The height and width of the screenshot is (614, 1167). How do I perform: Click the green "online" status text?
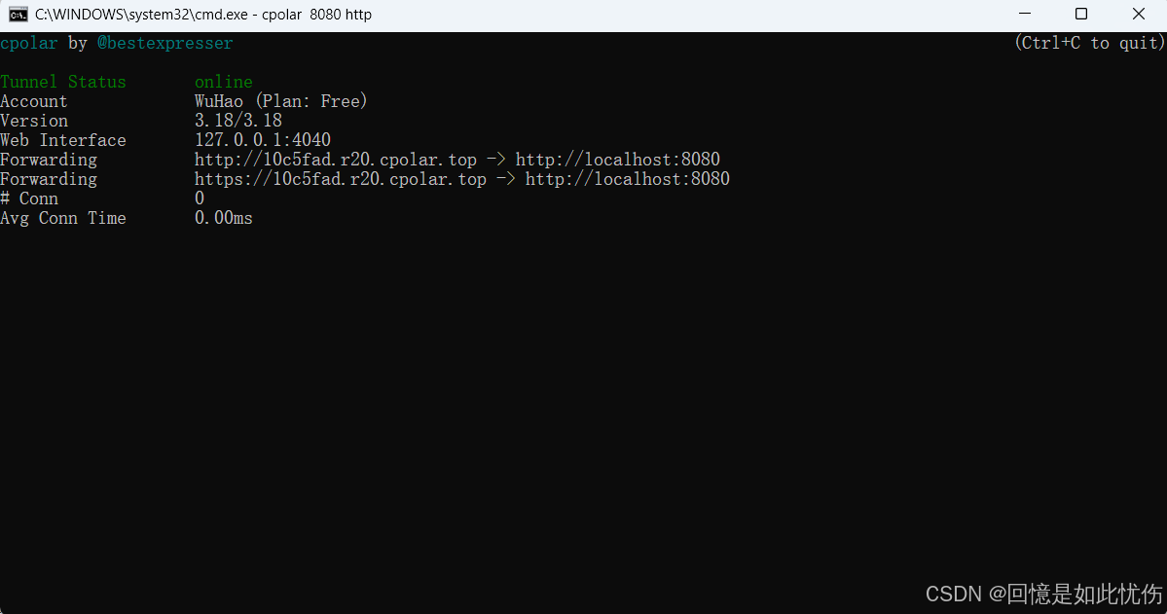tap(224, 82)
